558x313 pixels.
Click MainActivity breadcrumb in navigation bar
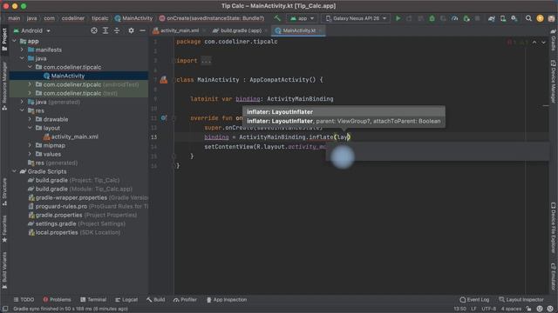click(x=133, y=18)
